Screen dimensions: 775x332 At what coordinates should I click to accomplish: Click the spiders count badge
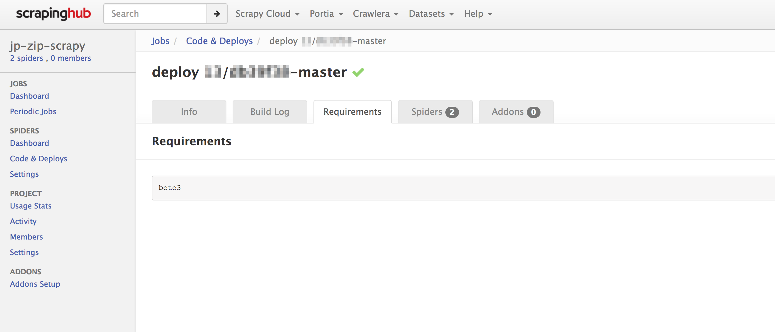click(x=452, y=112)
